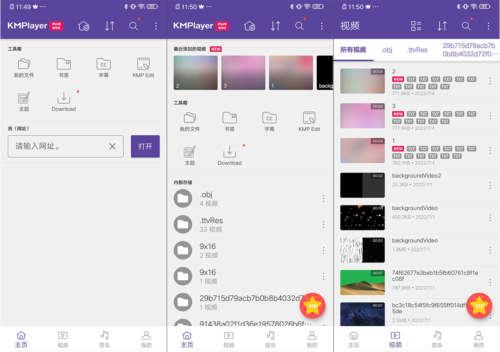Open more options for backgroundVideo2
500x352 pixels.
(490, 185)
